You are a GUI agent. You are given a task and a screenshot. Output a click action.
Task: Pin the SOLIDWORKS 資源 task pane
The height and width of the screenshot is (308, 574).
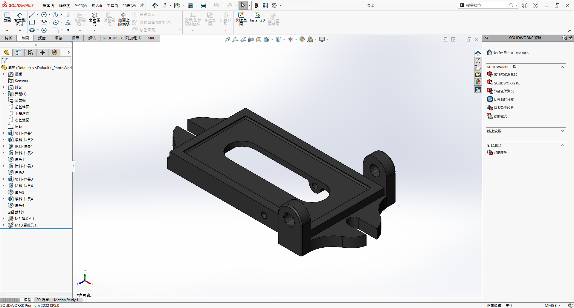click(x=571, y=38)
